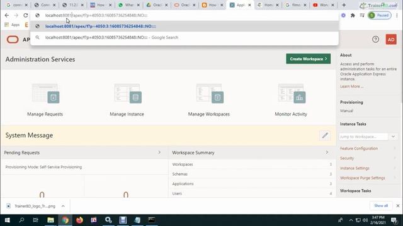Open the taskbar clock and date

pos(378,220)
